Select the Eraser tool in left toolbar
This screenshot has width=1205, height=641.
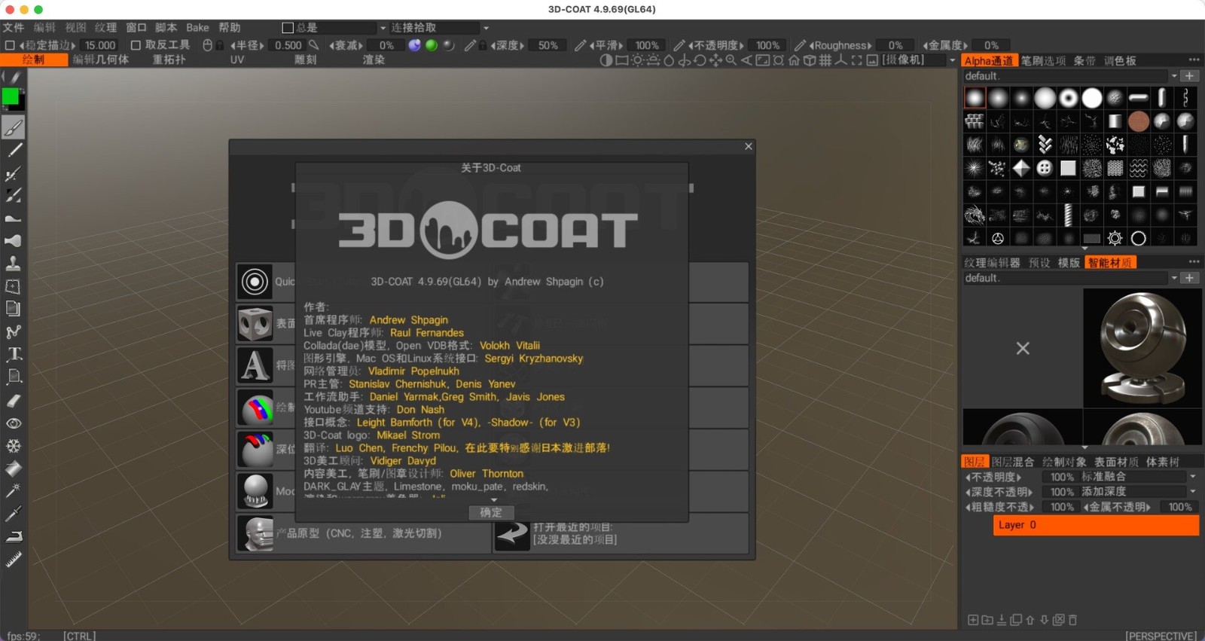click(14, 401)
